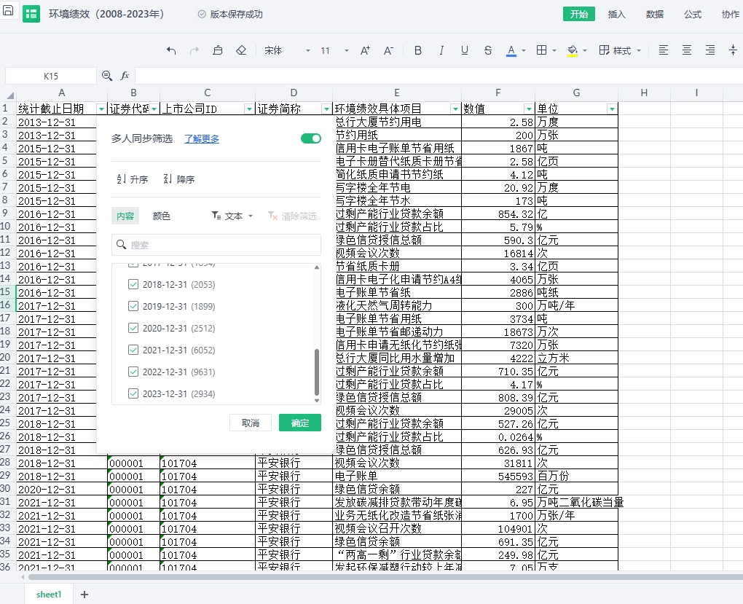
Task: Click the redo arrow icon
Action: 194,50
